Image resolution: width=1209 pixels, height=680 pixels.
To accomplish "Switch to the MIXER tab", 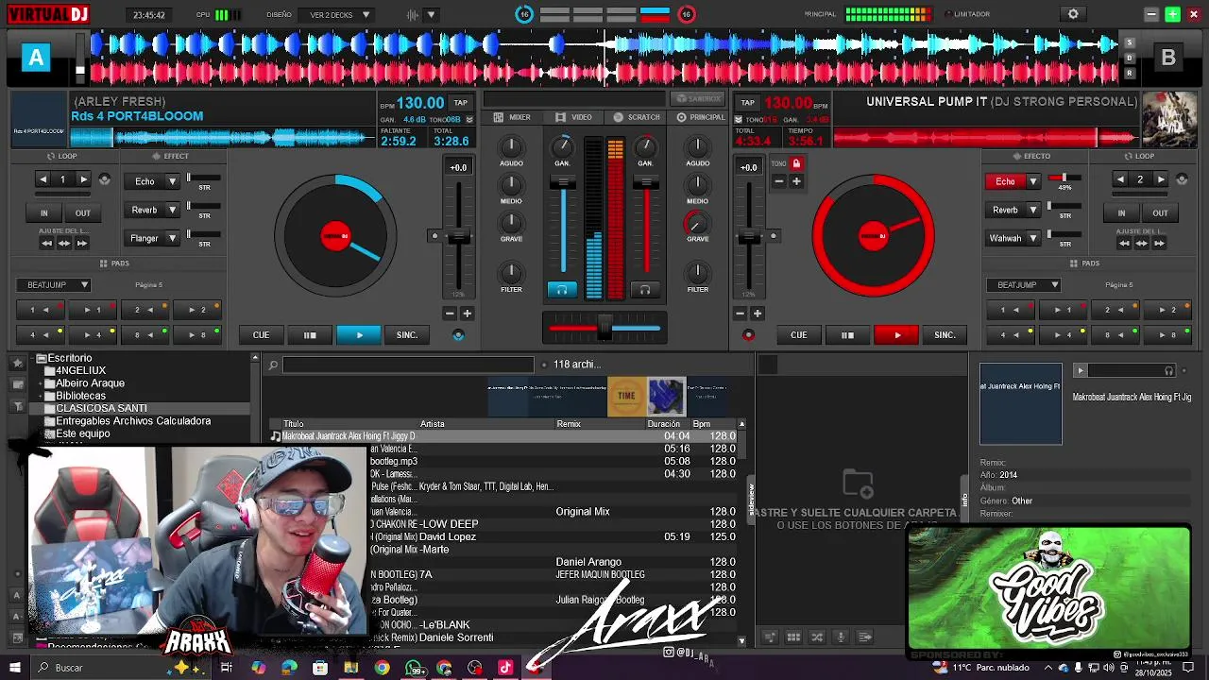I will [513, 117].
